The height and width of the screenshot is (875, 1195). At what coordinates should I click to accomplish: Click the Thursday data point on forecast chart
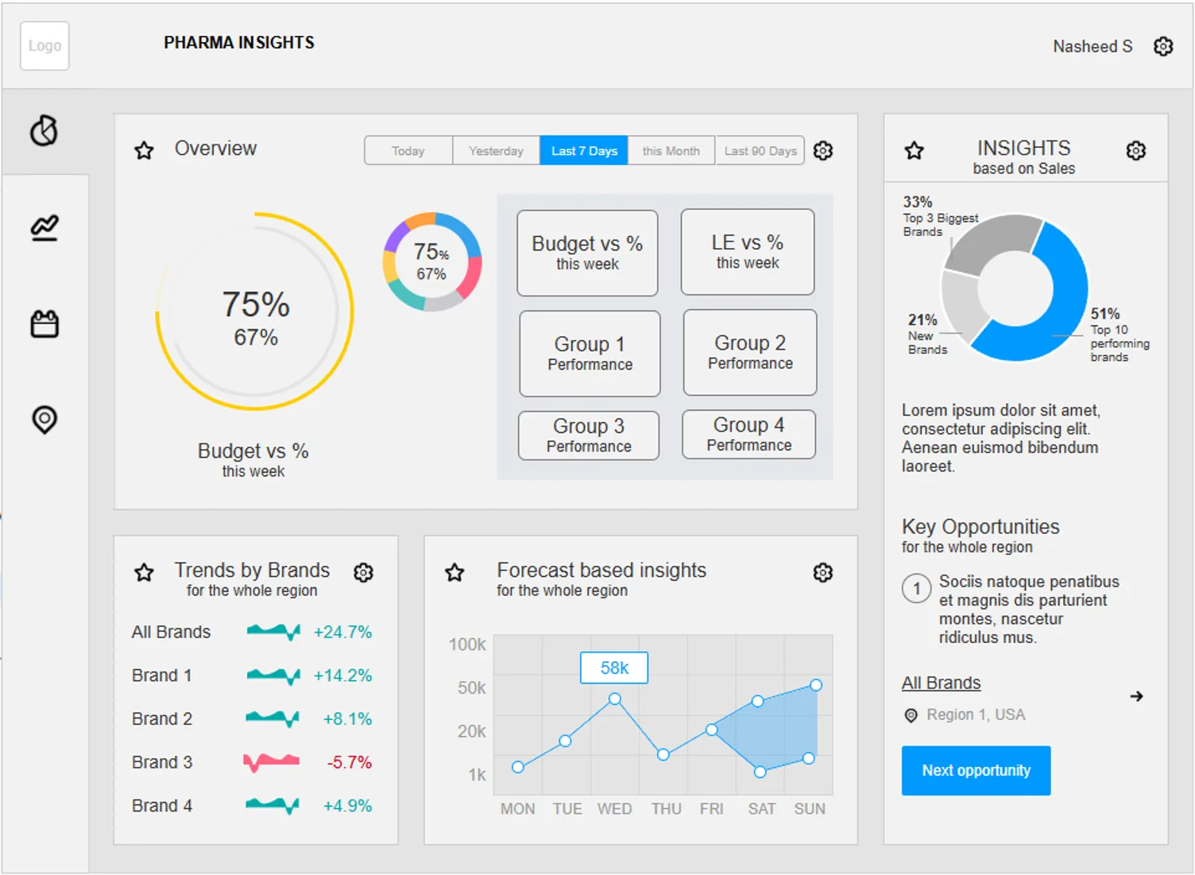point(663,754)
